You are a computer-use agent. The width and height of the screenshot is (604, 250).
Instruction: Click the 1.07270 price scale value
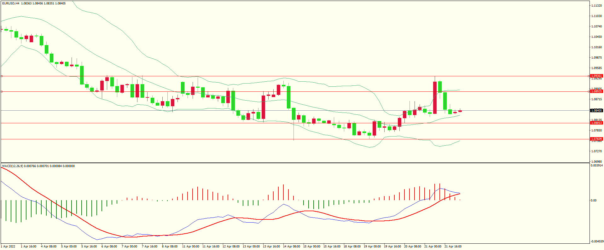(x=597, y=151)
